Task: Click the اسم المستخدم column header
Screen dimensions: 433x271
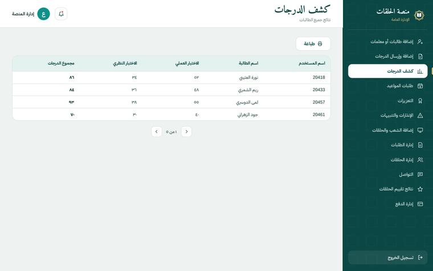Action: (x=312, y=63)
